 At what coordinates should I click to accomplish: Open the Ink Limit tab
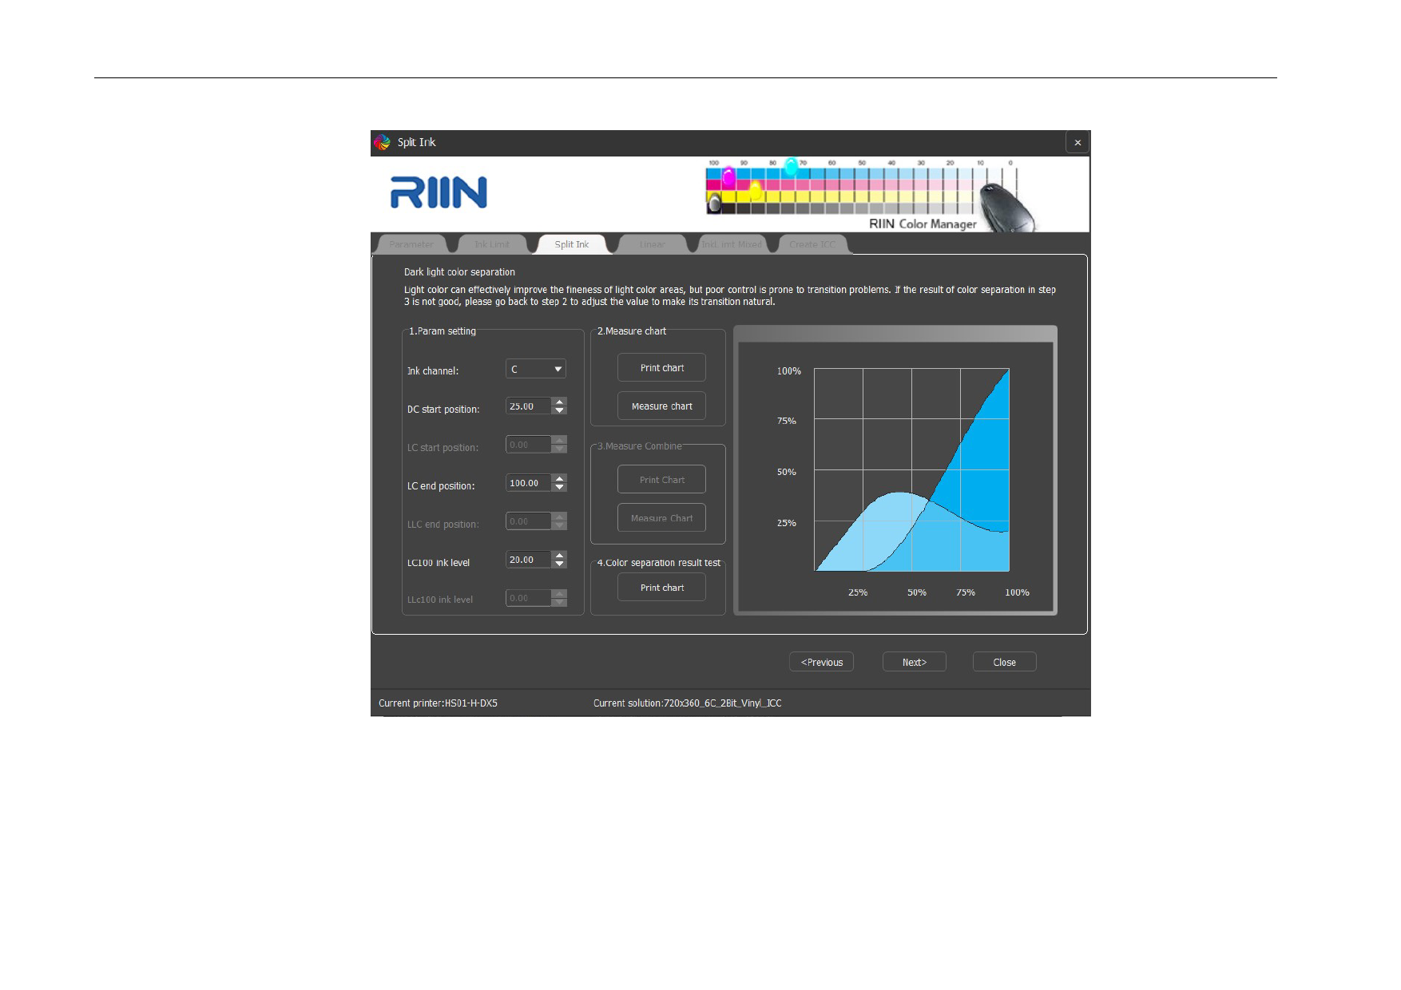pos(492,244)
